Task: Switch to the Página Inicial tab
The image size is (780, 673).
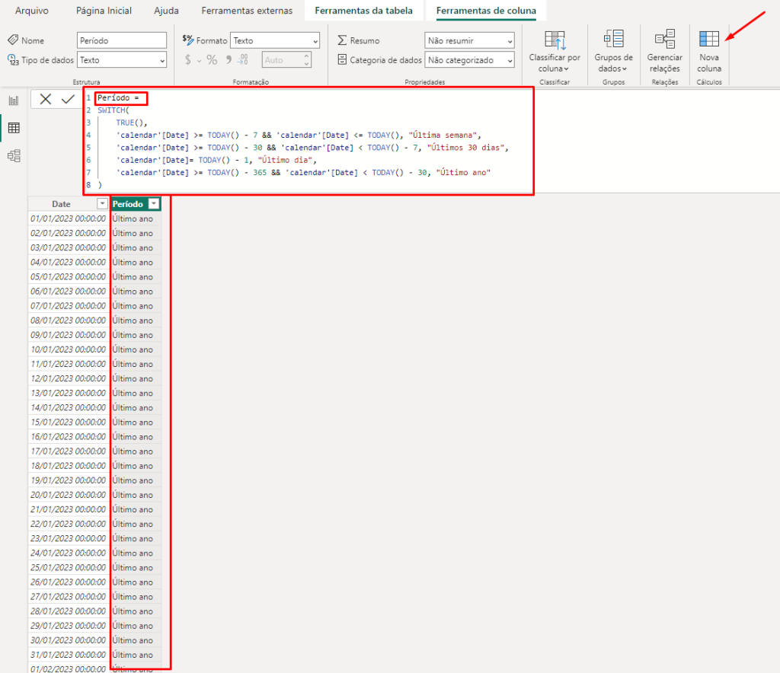Action: click(104, 11)
